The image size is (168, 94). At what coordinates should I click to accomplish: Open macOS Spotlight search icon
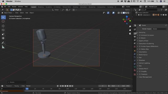[157, 1]
